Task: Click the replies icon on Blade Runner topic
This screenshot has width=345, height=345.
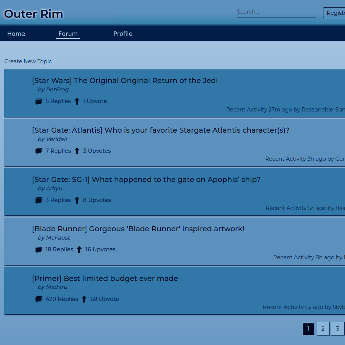Action: [x=39, y=250]
